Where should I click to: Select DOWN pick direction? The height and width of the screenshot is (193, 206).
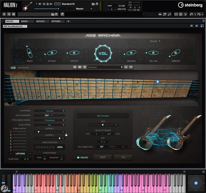pos(112,147)
